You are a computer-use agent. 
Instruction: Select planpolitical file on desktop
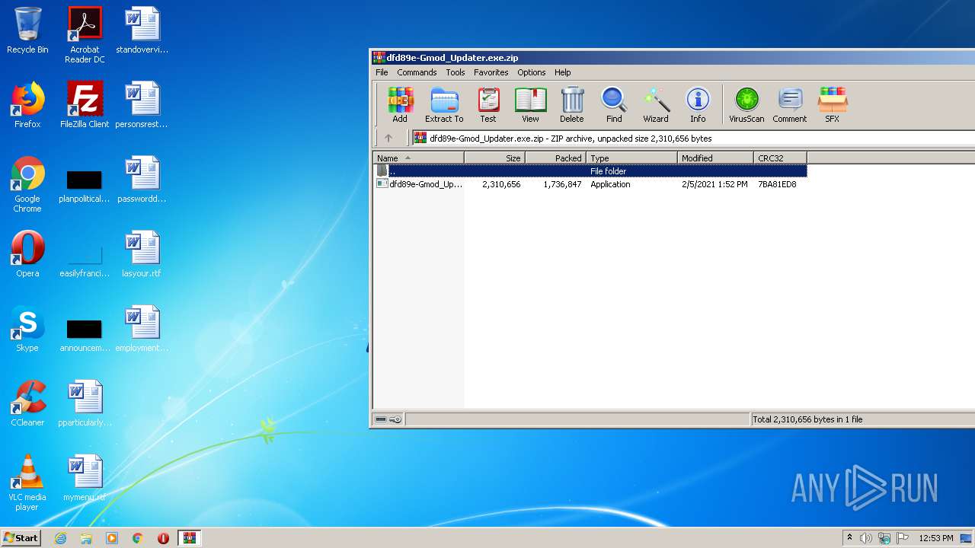coord(85,186)
